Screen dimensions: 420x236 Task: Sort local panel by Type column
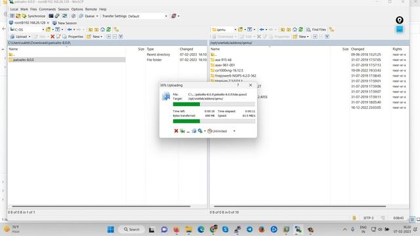coord(150,49)
